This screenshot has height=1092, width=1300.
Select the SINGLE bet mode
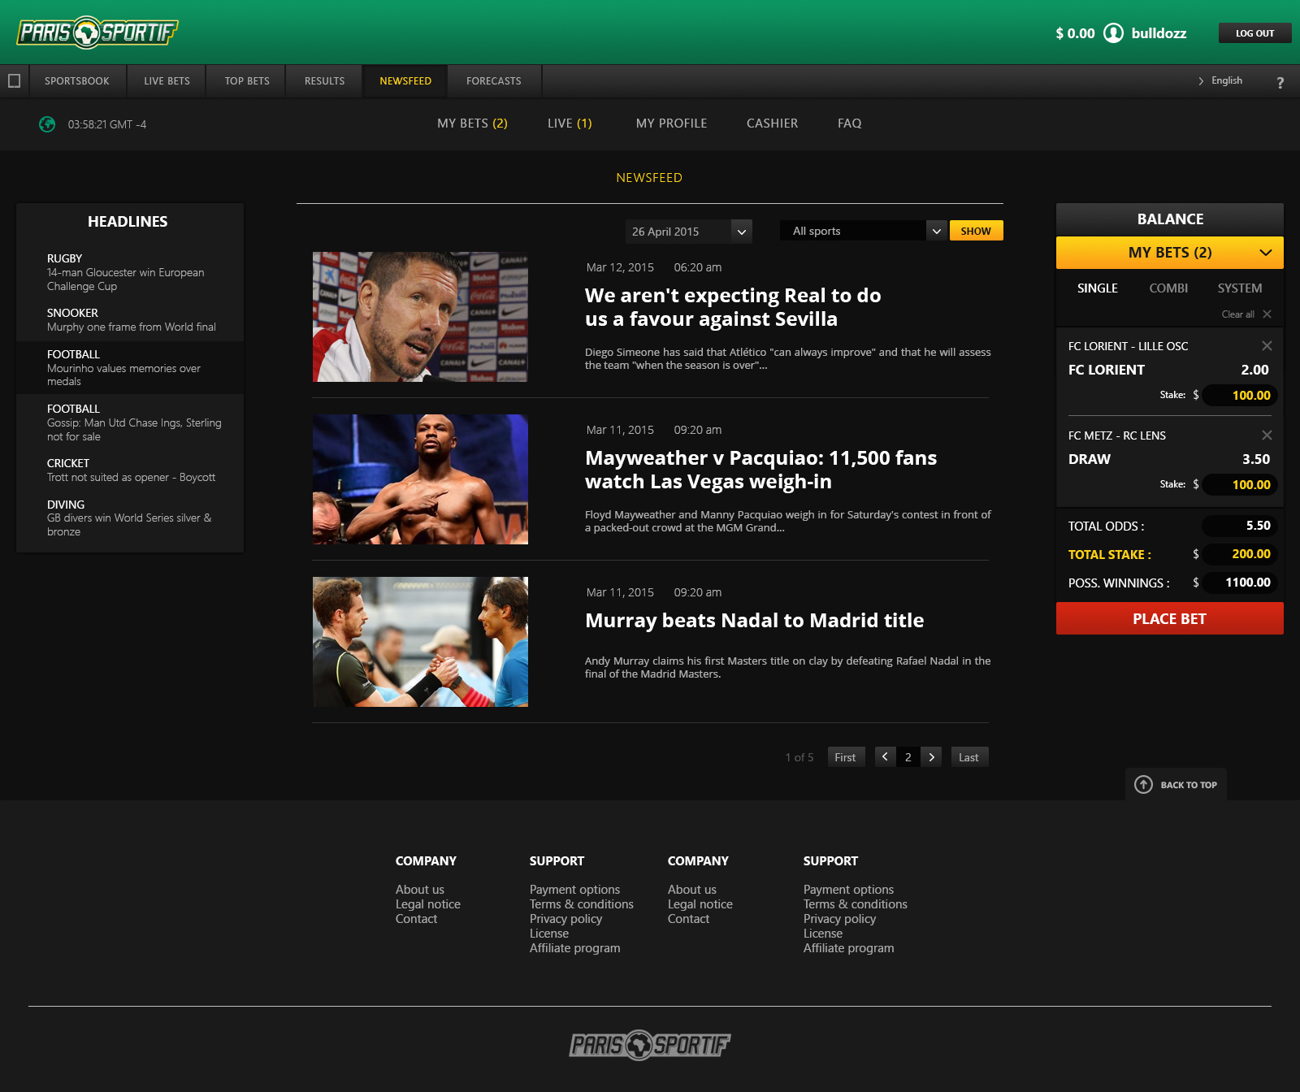(1097, 288)
